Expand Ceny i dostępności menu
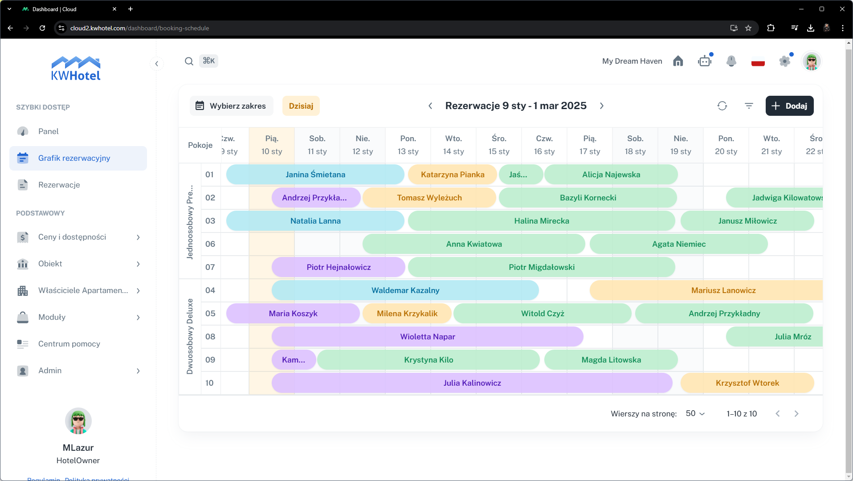This screenshot has width=853, height=481. tap(138, 237)
